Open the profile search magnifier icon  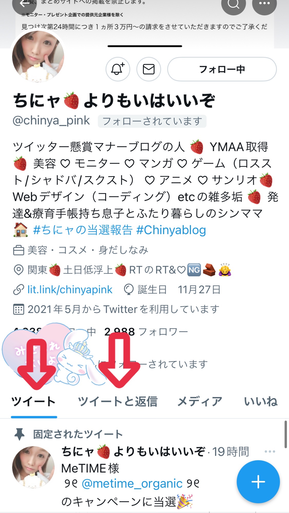point(234,4)
